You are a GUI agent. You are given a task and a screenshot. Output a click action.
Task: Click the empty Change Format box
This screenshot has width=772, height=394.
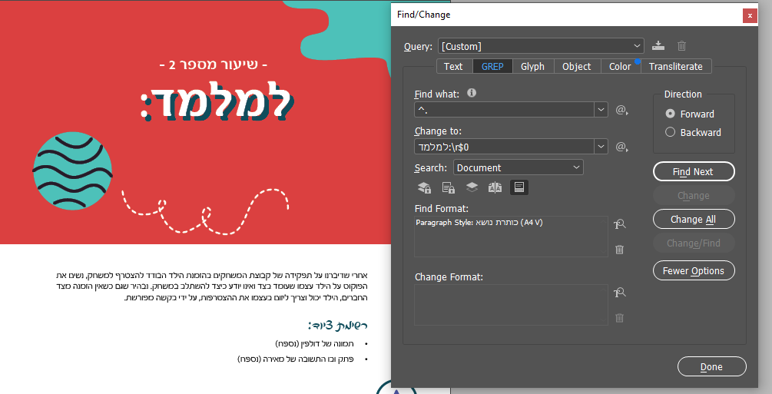click(x=511, y=305)
